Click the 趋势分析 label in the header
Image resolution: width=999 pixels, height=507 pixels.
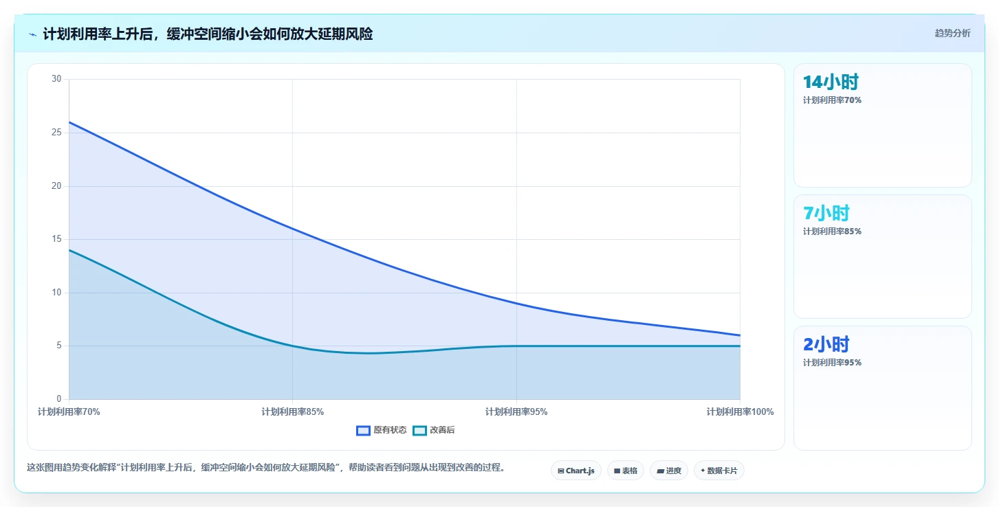(x=952, y=33)
